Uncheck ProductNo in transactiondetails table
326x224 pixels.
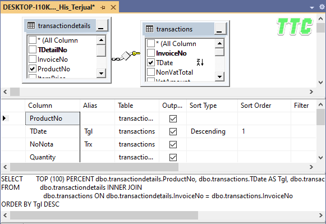click(33, 68)
